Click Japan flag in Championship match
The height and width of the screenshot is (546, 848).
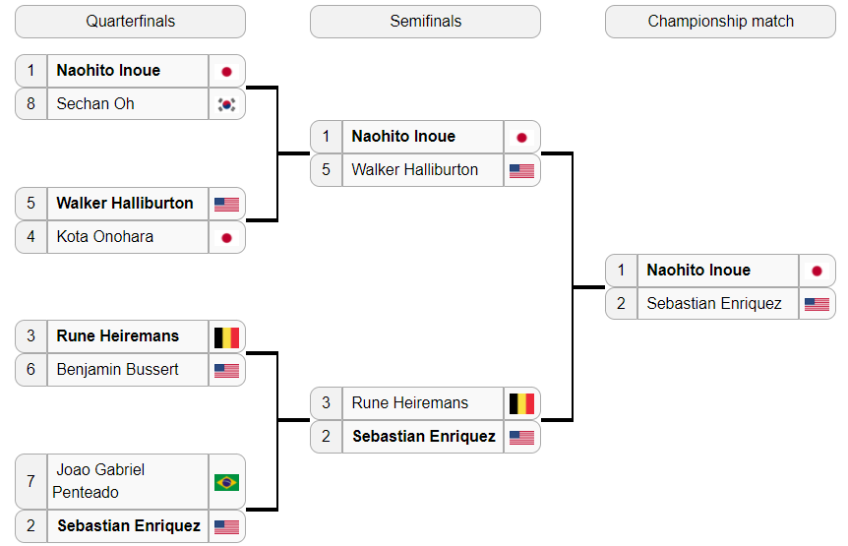pos(817,271)
